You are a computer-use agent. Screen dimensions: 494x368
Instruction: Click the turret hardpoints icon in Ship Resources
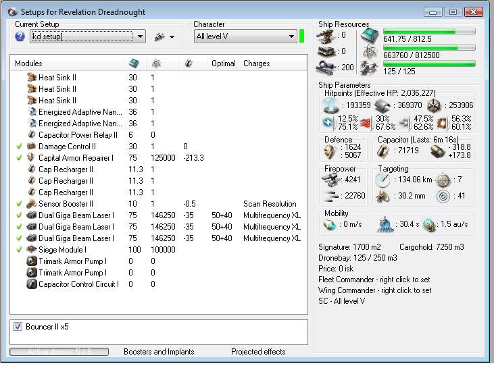tap(326, 36)
